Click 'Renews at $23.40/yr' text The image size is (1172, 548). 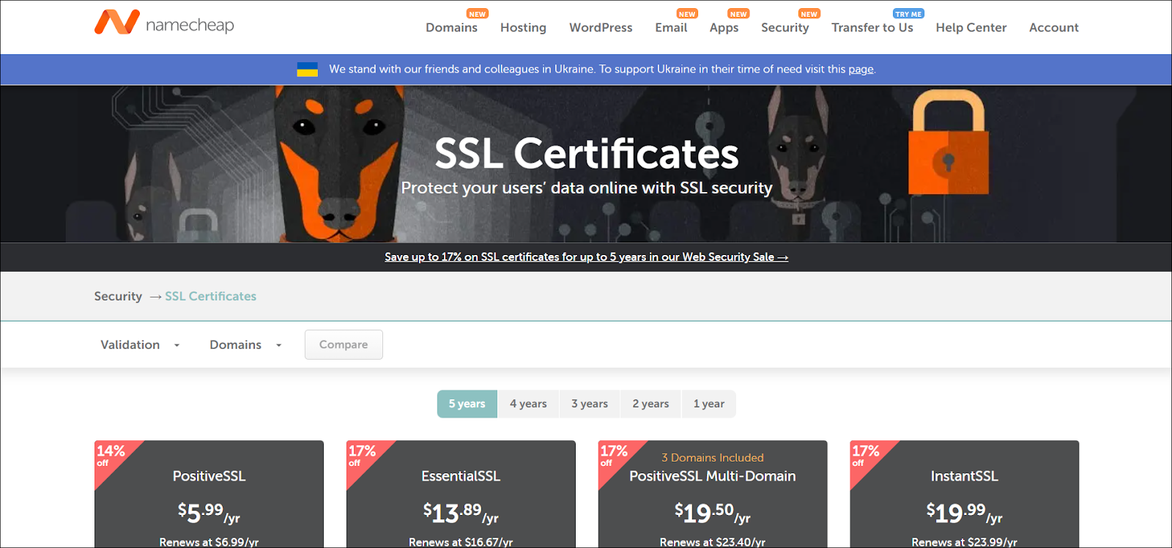[713, 542]
